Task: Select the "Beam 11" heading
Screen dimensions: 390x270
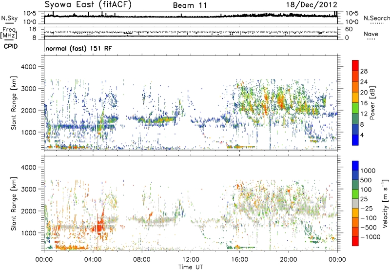Action: click(x=190, y=5)
